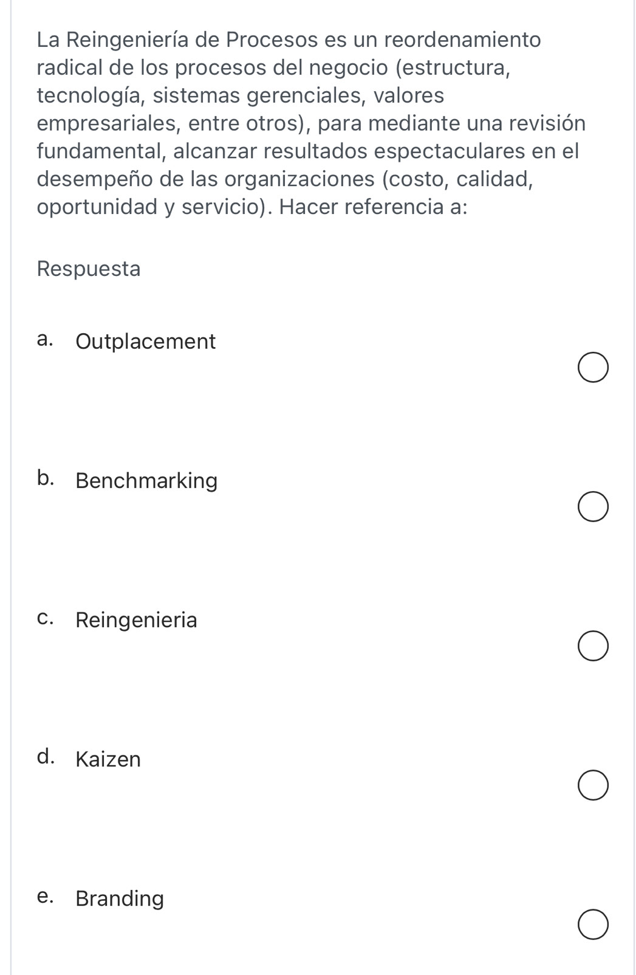Pick the Kaizen radio button
636x975 pixels.
pos(593,785)
